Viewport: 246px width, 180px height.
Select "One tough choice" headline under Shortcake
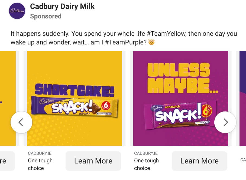[40, 164]
